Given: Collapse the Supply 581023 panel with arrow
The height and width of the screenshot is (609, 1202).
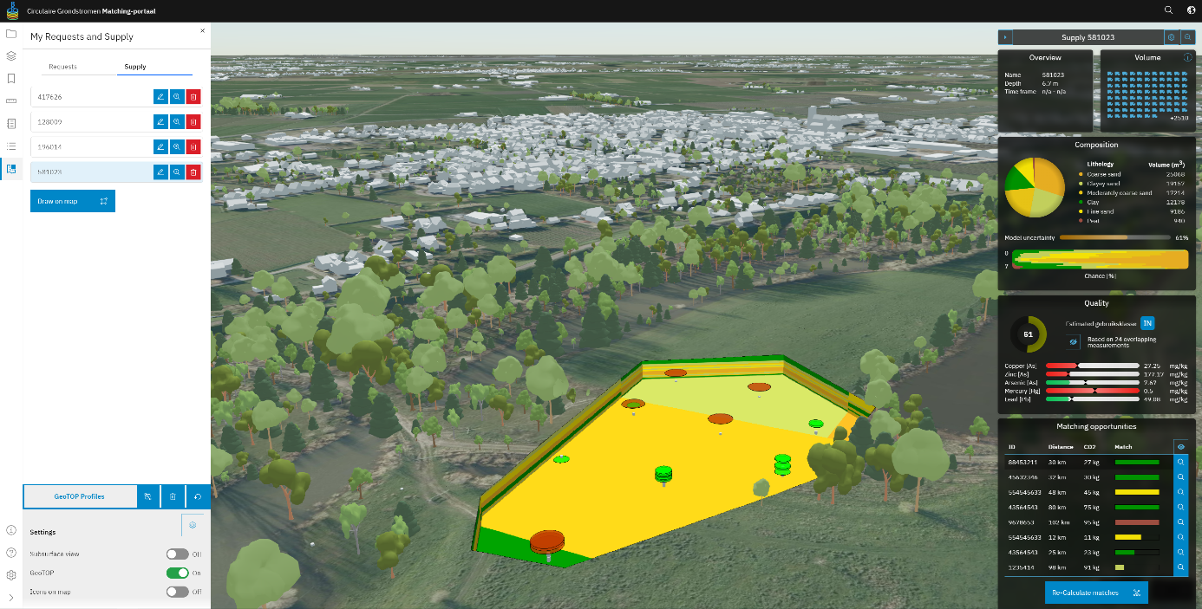Looking at the screenshot, I should coord(1004,37).
